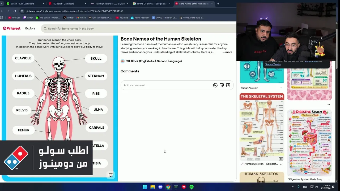Open Spotify from the taskbar

pyautogui.click(x=192, y=187)
